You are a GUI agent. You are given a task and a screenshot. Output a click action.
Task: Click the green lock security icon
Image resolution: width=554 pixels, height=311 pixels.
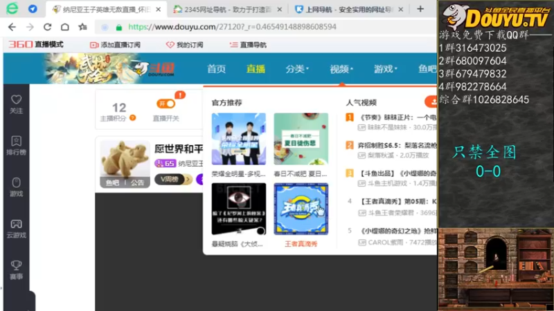119,27
